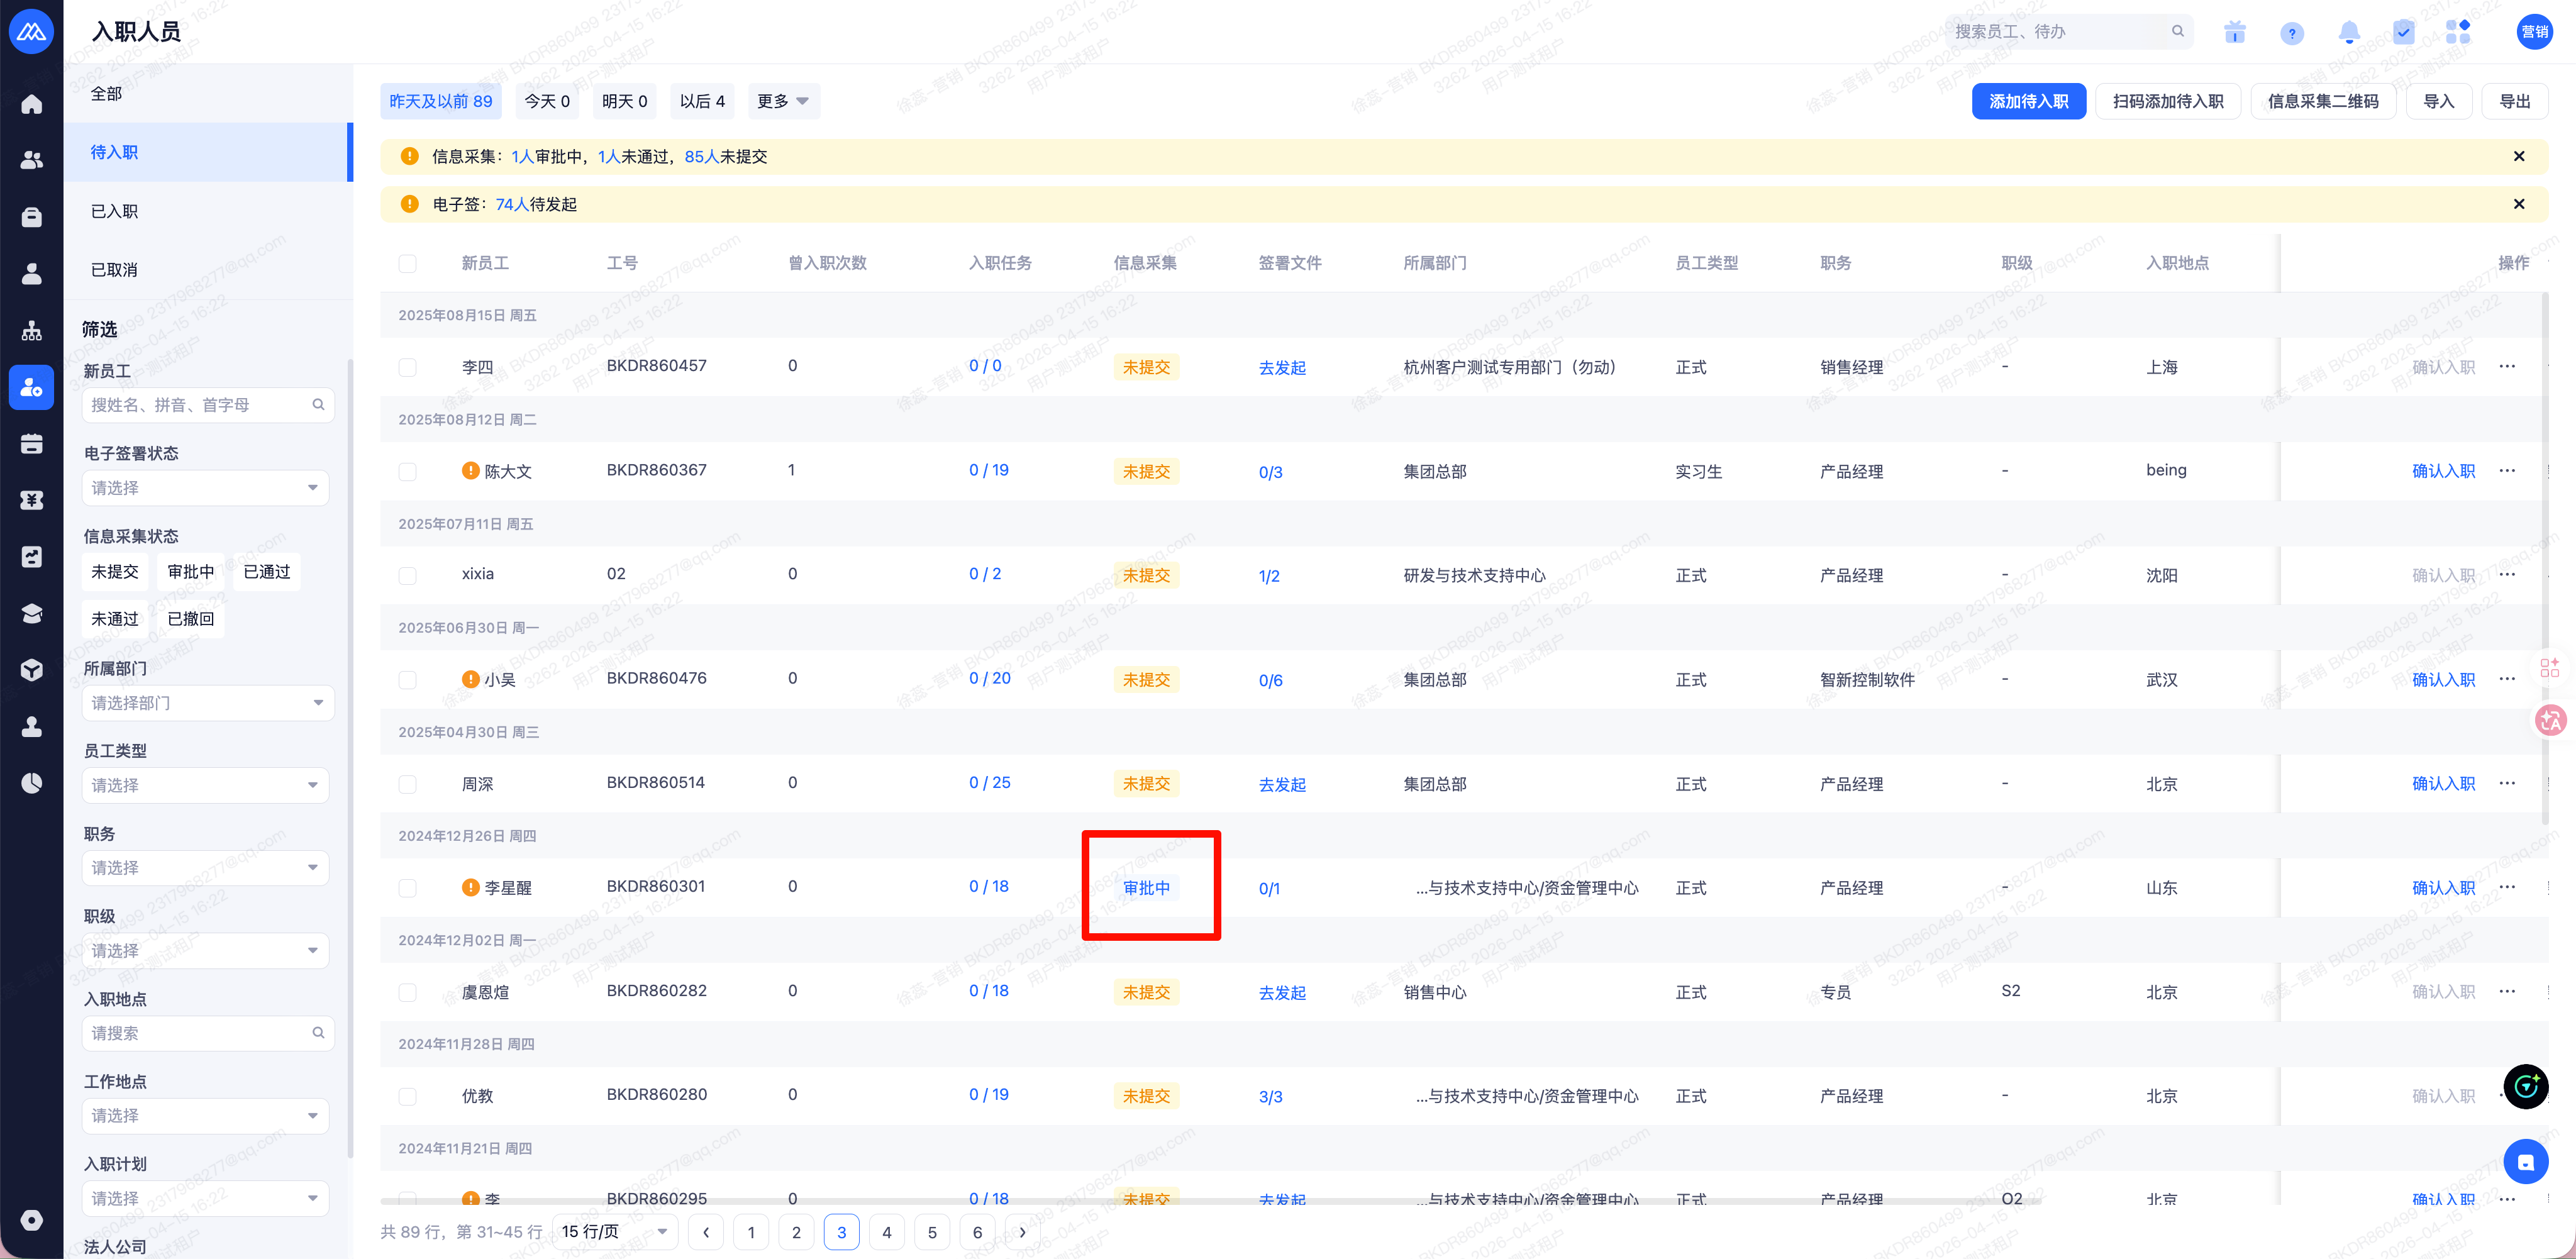Dismiss the 电子签 notice banner
This screenshot has height=1259, width=2576.
[x=2519, y=204]
